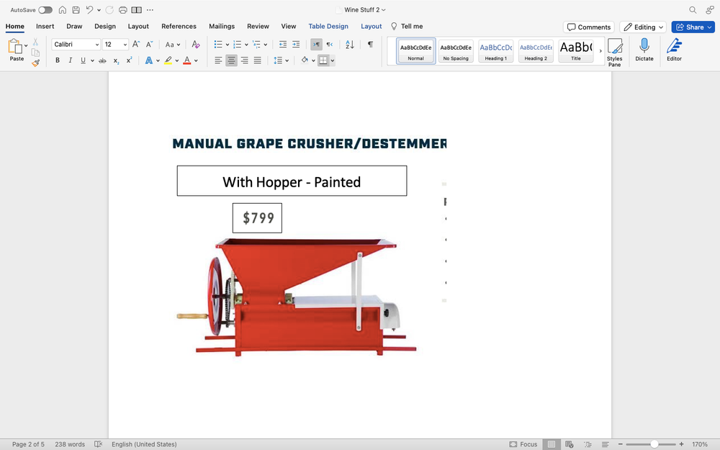Click the Clear Formatting icon

196,45
